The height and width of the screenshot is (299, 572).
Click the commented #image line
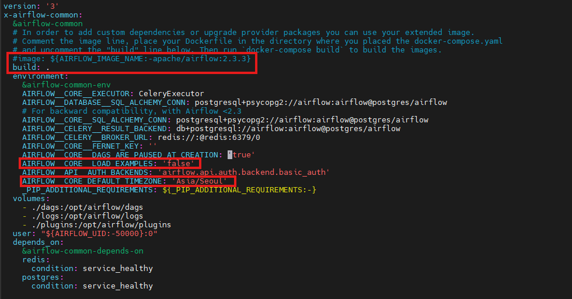click(132, 59)
